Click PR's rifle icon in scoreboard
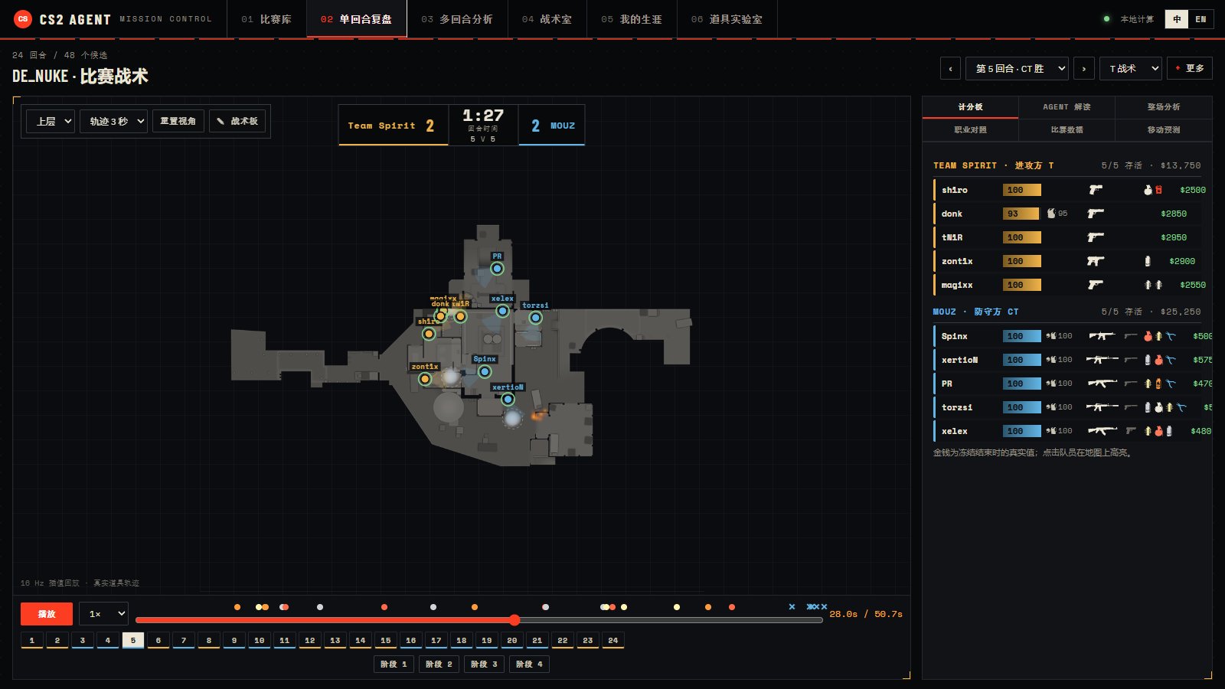 tap(1102, 384)
